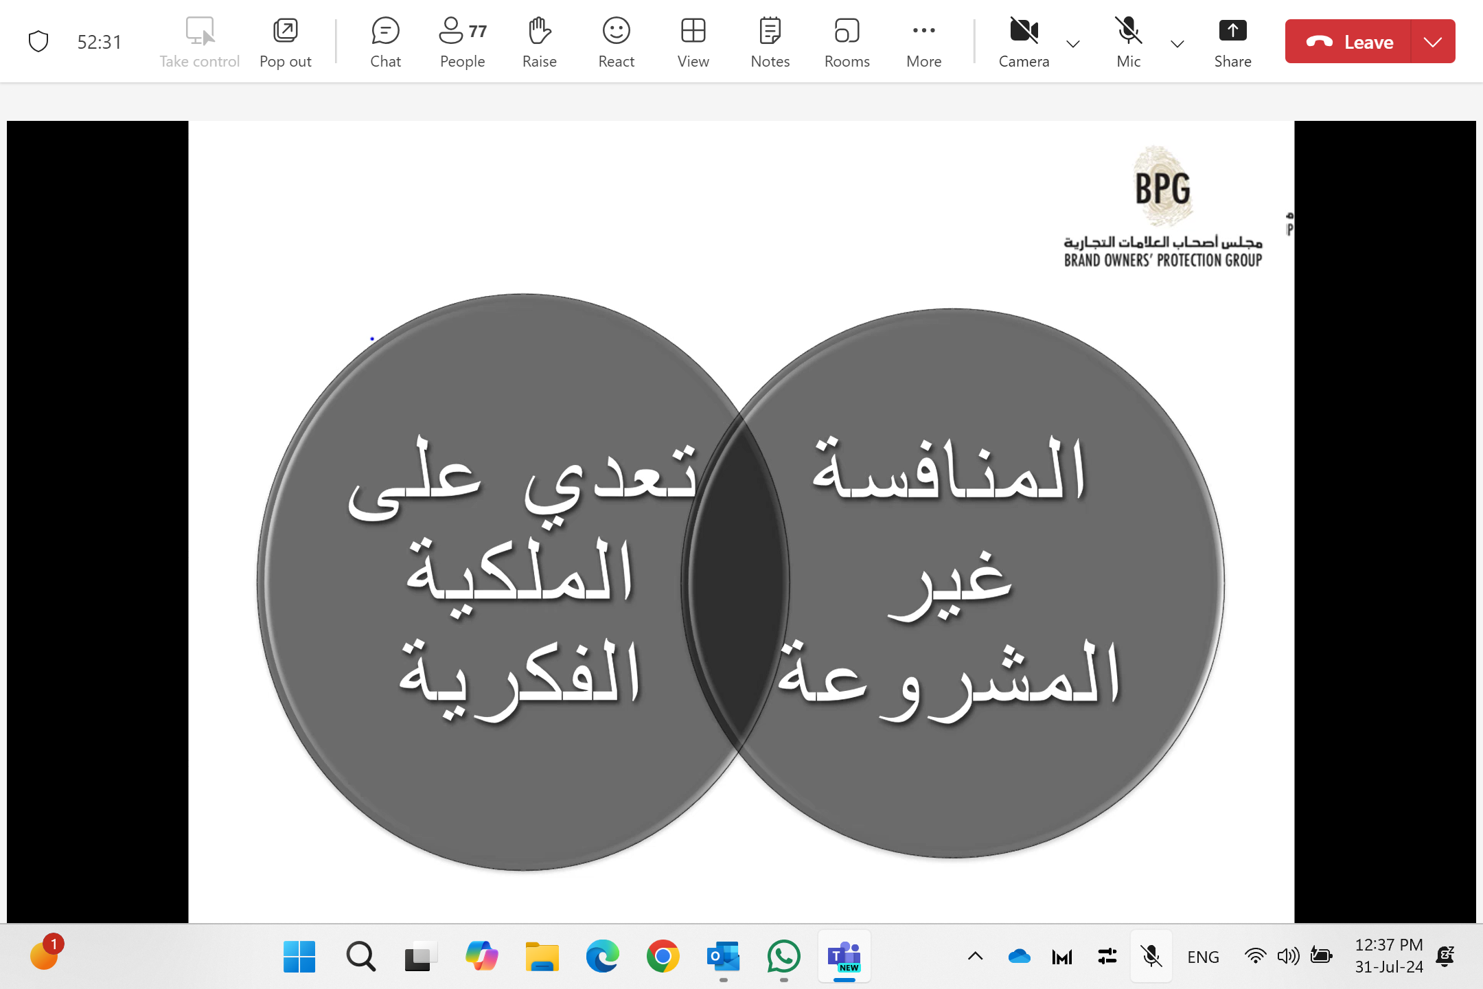Click the shield security icon
This screenshot has height=989, width=1483.
(x=38, y=42)
